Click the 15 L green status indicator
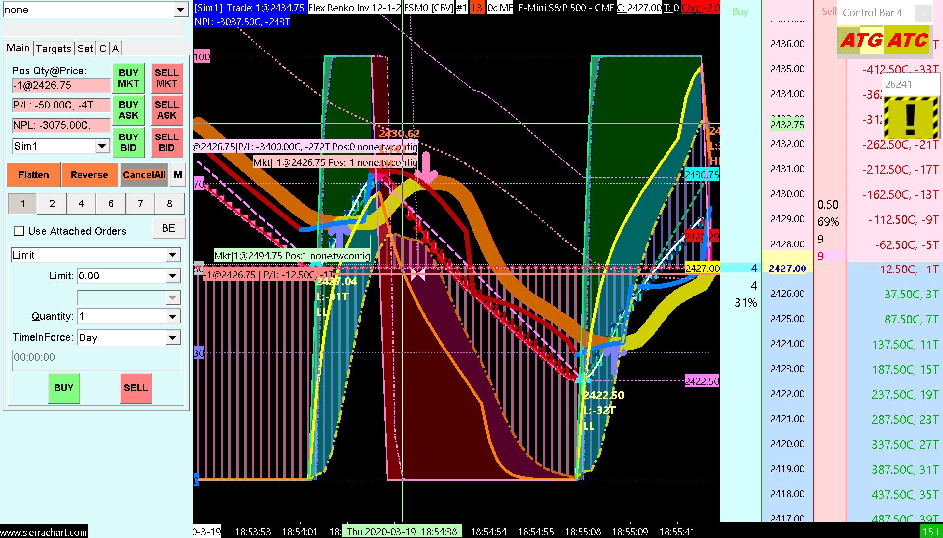Image resolution: width=943 pixels, height=538 pixels. coord(930,532)
